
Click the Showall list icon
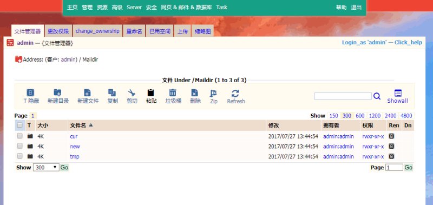pos(398,93)
